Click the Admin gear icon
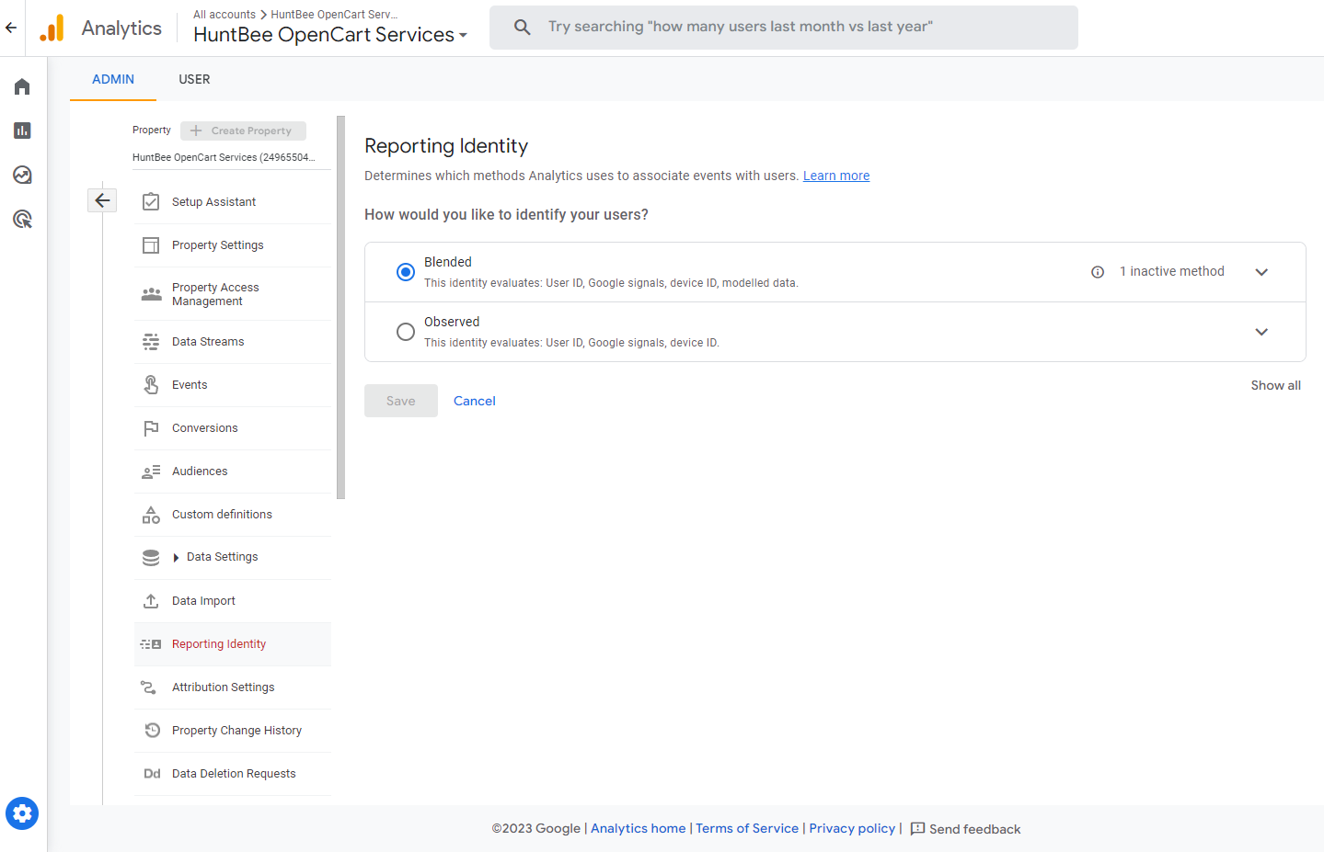 22,813
